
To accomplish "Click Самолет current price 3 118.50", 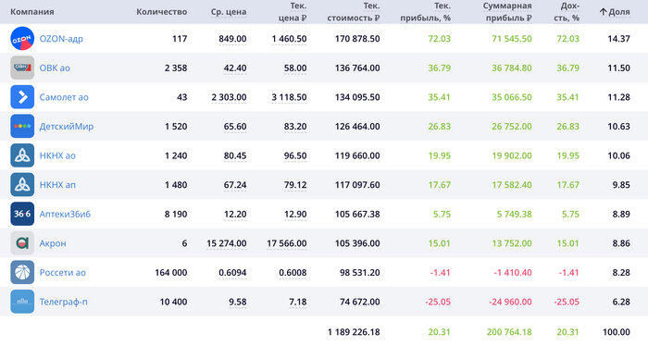I will [289, 97].
